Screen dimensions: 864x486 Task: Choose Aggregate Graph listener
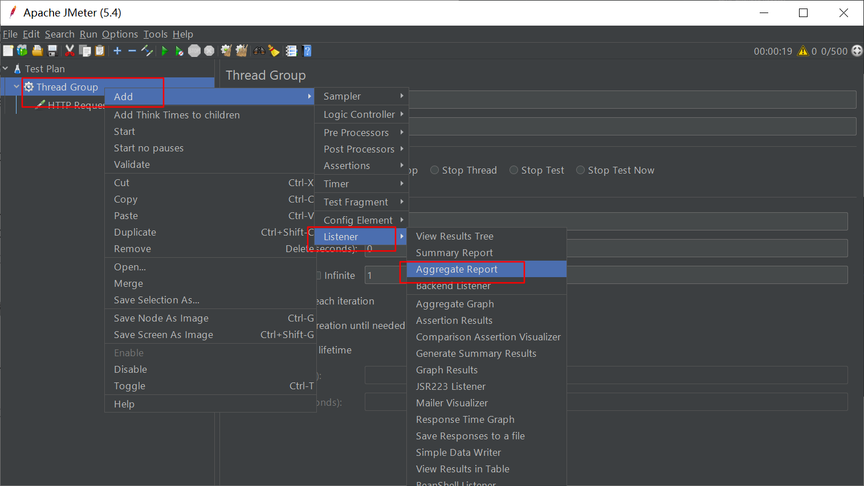(x=487, y=304)
